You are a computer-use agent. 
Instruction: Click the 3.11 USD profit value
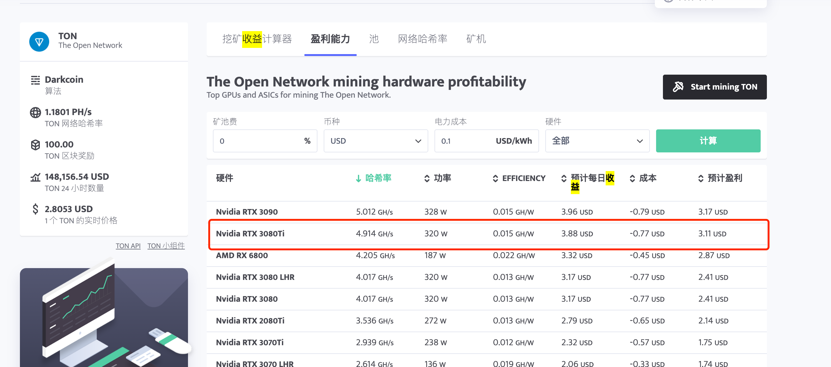tap(712, 234)
